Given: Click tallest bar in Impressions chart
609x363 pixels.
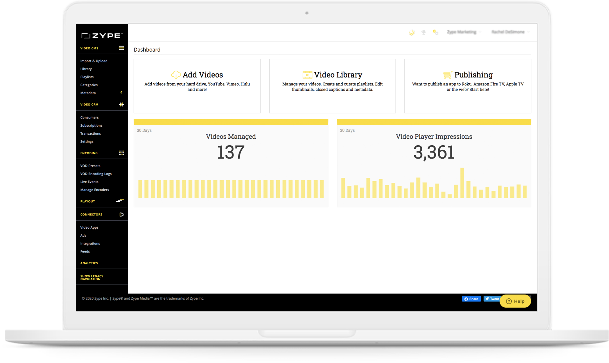Looking at the screenshot, I should click(x=462, y=183).
